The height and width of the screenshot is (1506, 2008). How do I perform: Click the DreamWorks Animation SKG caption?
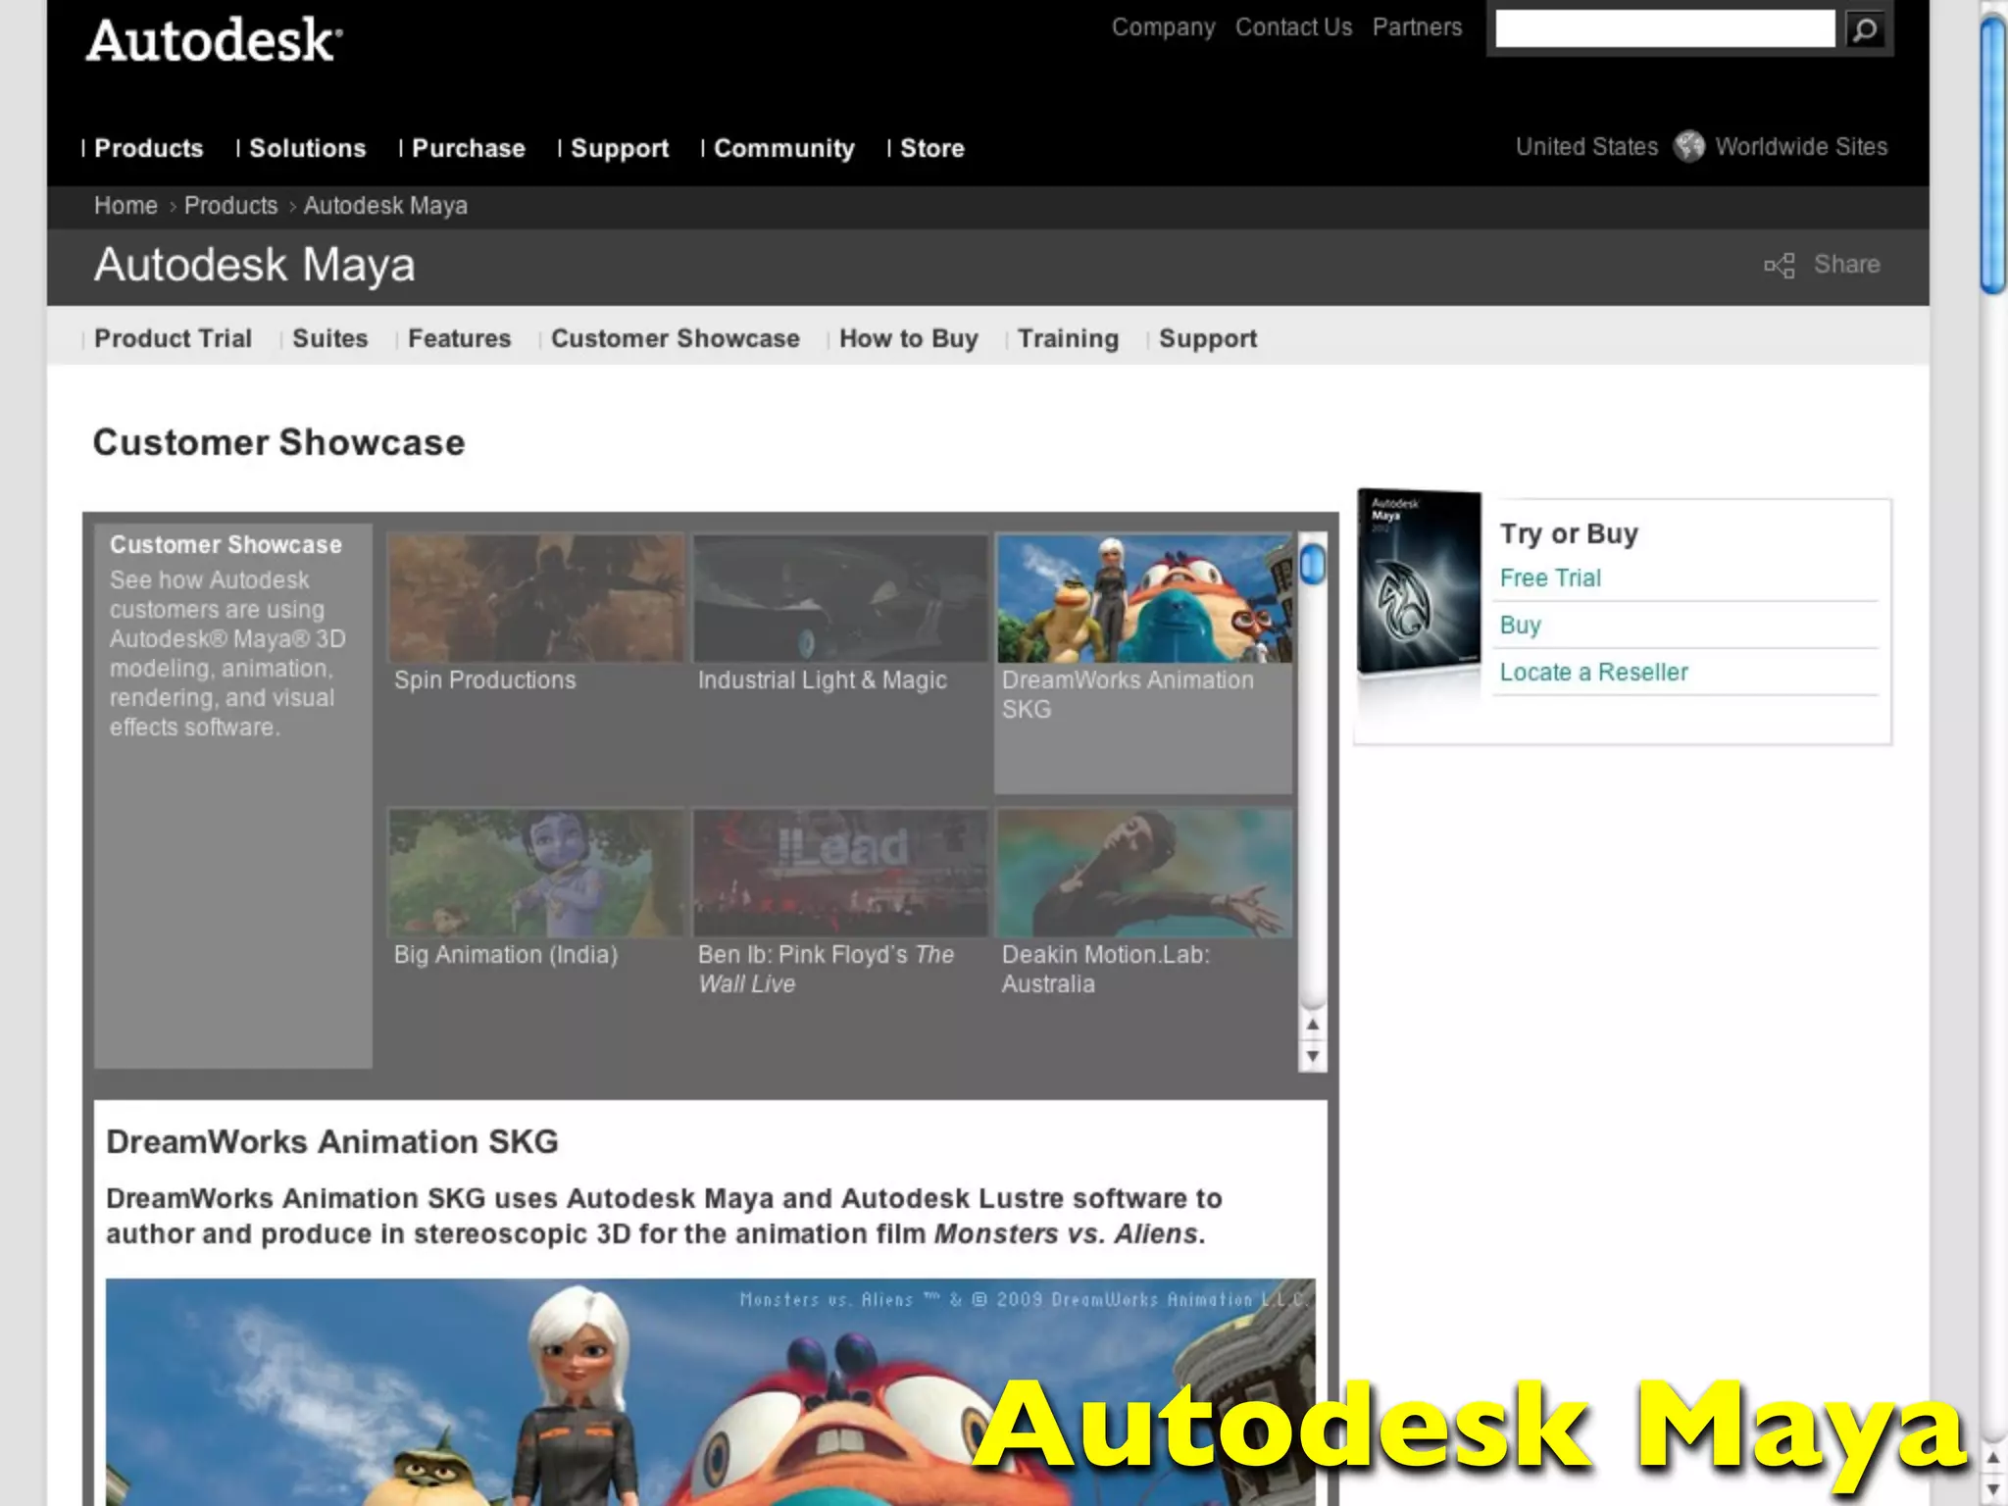click(1128, 694)
